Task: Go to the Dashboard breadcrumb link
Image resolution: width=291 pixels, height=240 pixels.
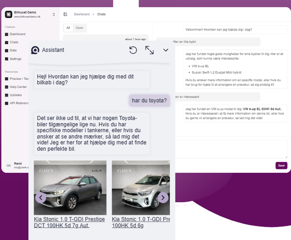Action: click(x=82, y=14)
